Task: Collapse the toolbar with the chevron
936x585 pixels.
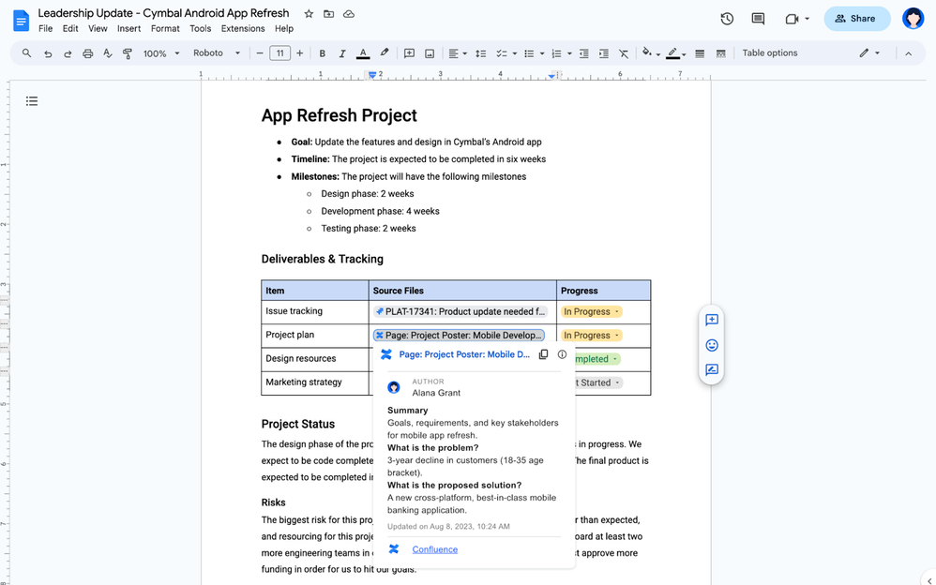Action: [x=909, y=53]
